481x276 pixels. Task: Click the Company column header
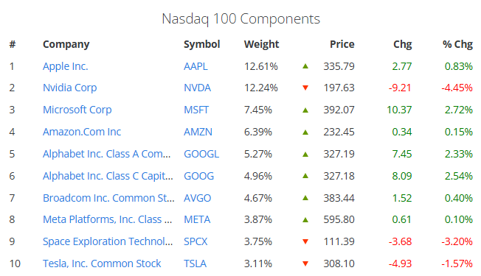(x=66, y=45)
